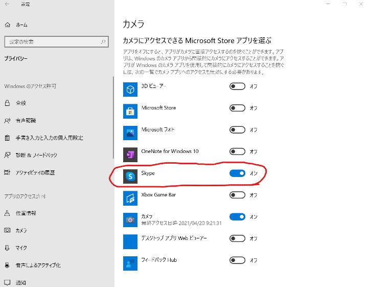Click the lock icon next to 全般
The height and width of the screenshot is (287, 368).
point(7,103)
